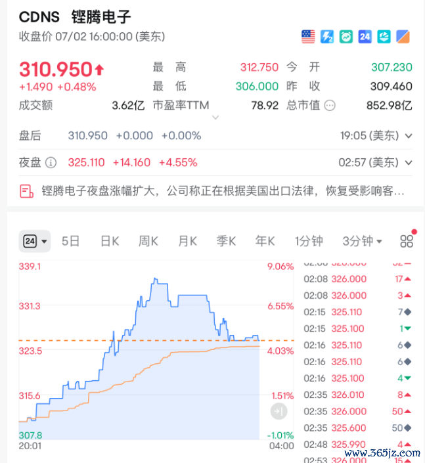This screenshot has height=463, width=425.
Task: Tap the blue 24-hour trading icon
Action: 365,37
